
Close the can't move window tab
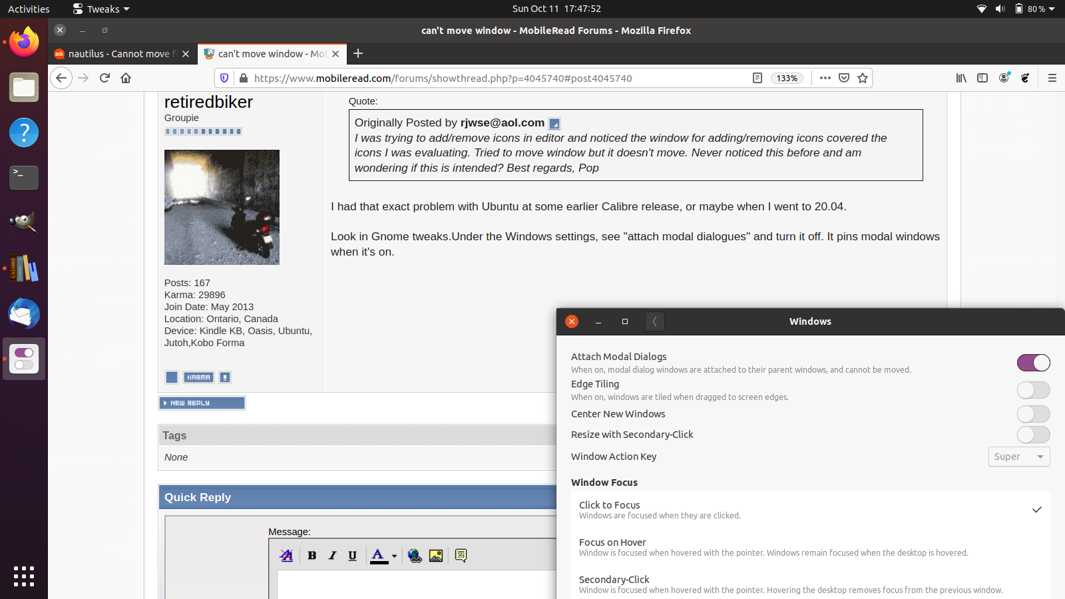(335, 54)
